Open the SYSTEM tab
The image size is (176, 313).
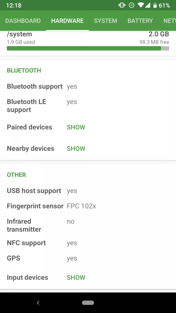pos(106,21)
